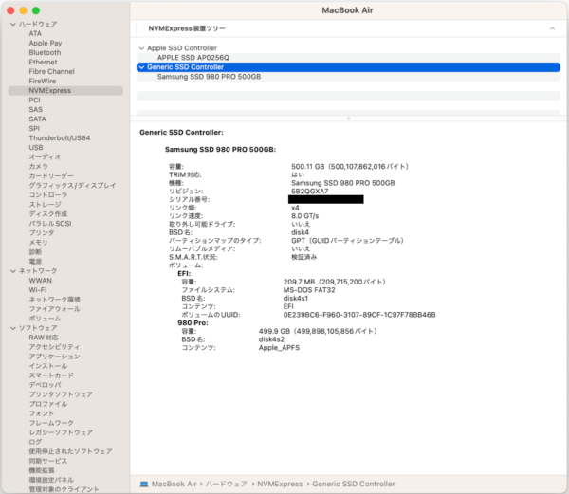The width and height of the screenshot is (569, 494).
Task: Select Fibre Channel sidebar item
Action: (51, 71)
